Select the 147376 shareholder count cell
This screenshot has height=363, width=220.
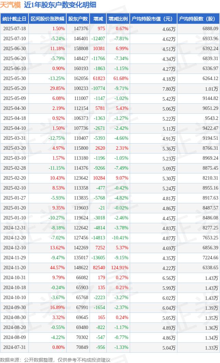coord(81,29)
